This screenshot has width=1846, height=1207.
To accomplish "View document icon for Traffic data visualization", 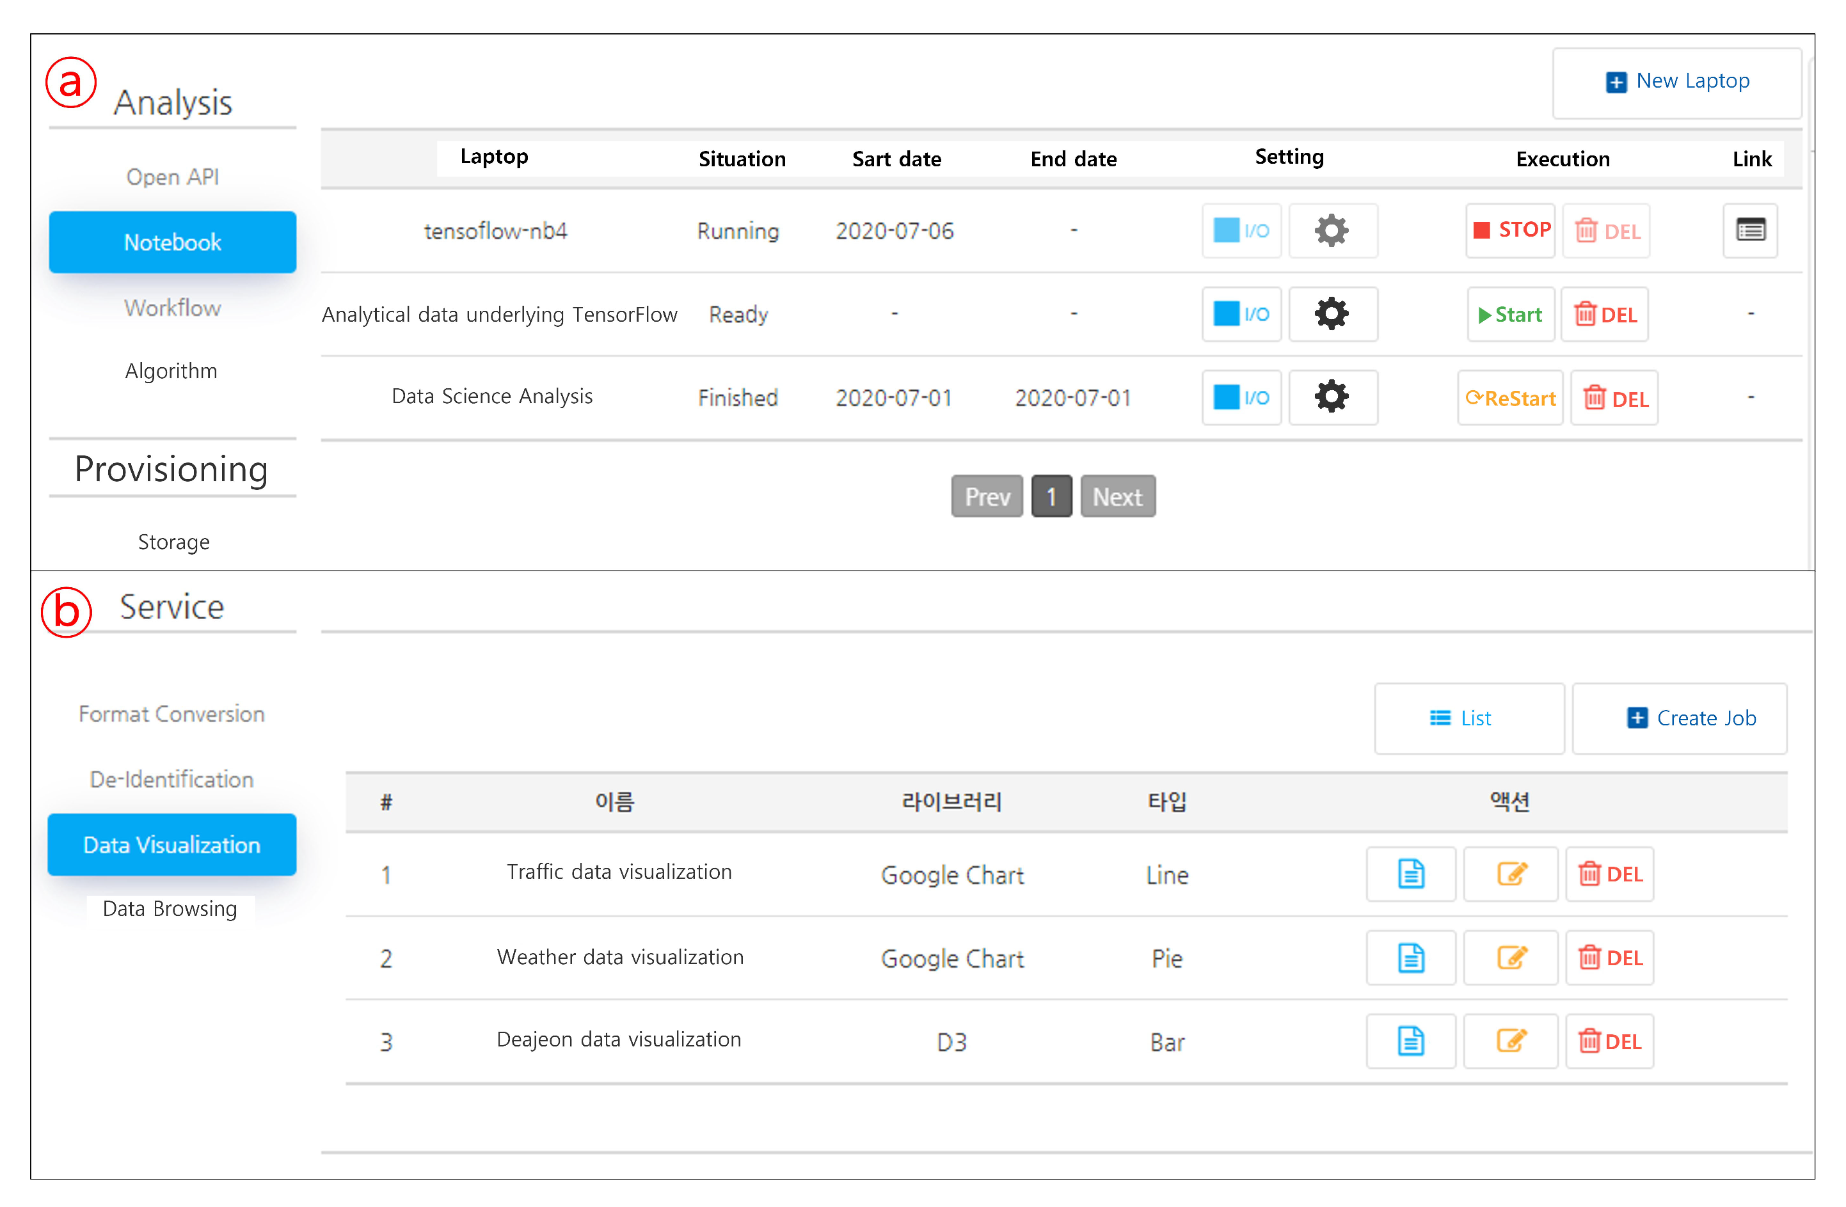I will (x=1410, y=874).
